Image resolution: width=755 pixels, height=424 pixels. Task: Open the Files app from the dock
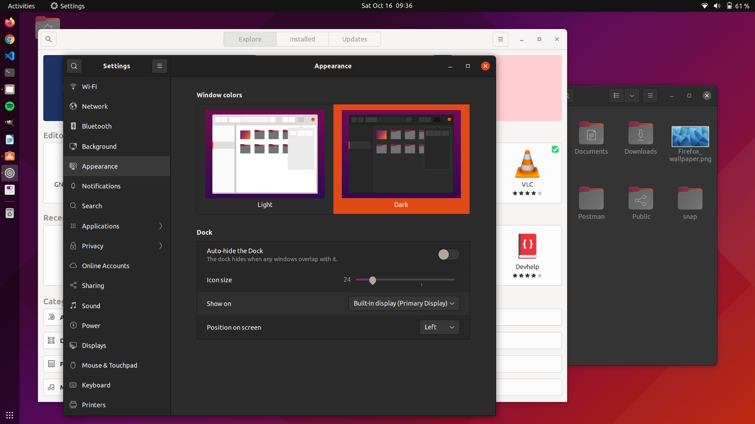[10, 89]
